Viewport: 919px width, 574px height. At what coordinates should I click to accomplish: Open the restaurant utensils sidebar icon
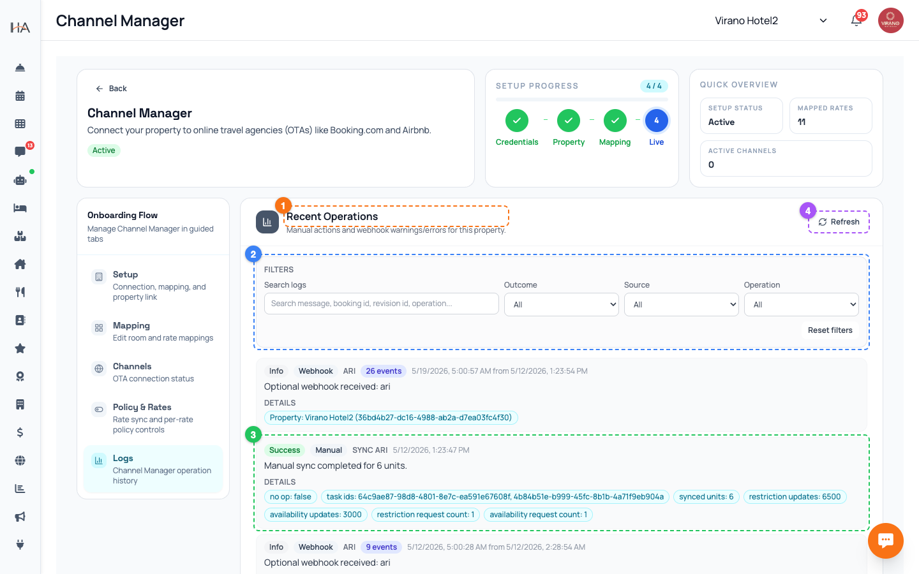[x=20, y=292]
